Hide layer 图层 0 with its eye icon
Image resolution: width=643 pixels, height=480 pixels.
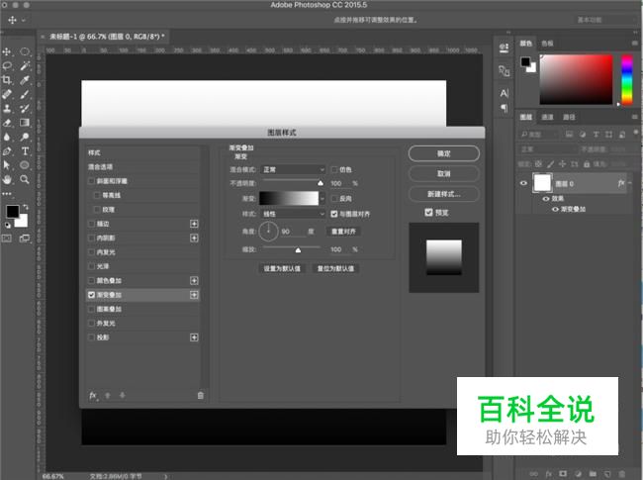click(523, 183)
